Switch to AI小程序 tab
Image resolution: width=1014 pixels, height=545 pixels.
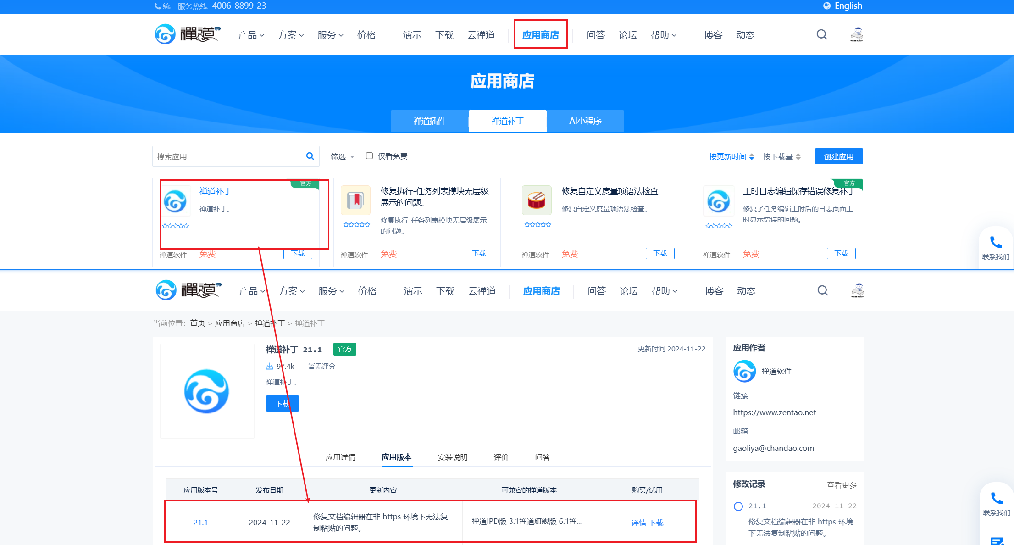tap(585, 121)
